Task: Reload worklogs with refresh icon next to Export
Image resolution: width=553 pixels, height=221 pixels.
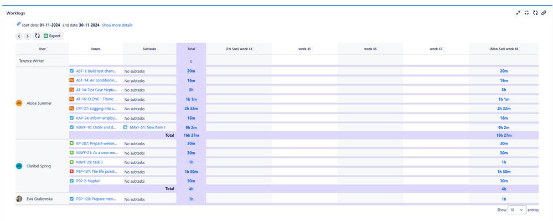Action: (38, 35)
